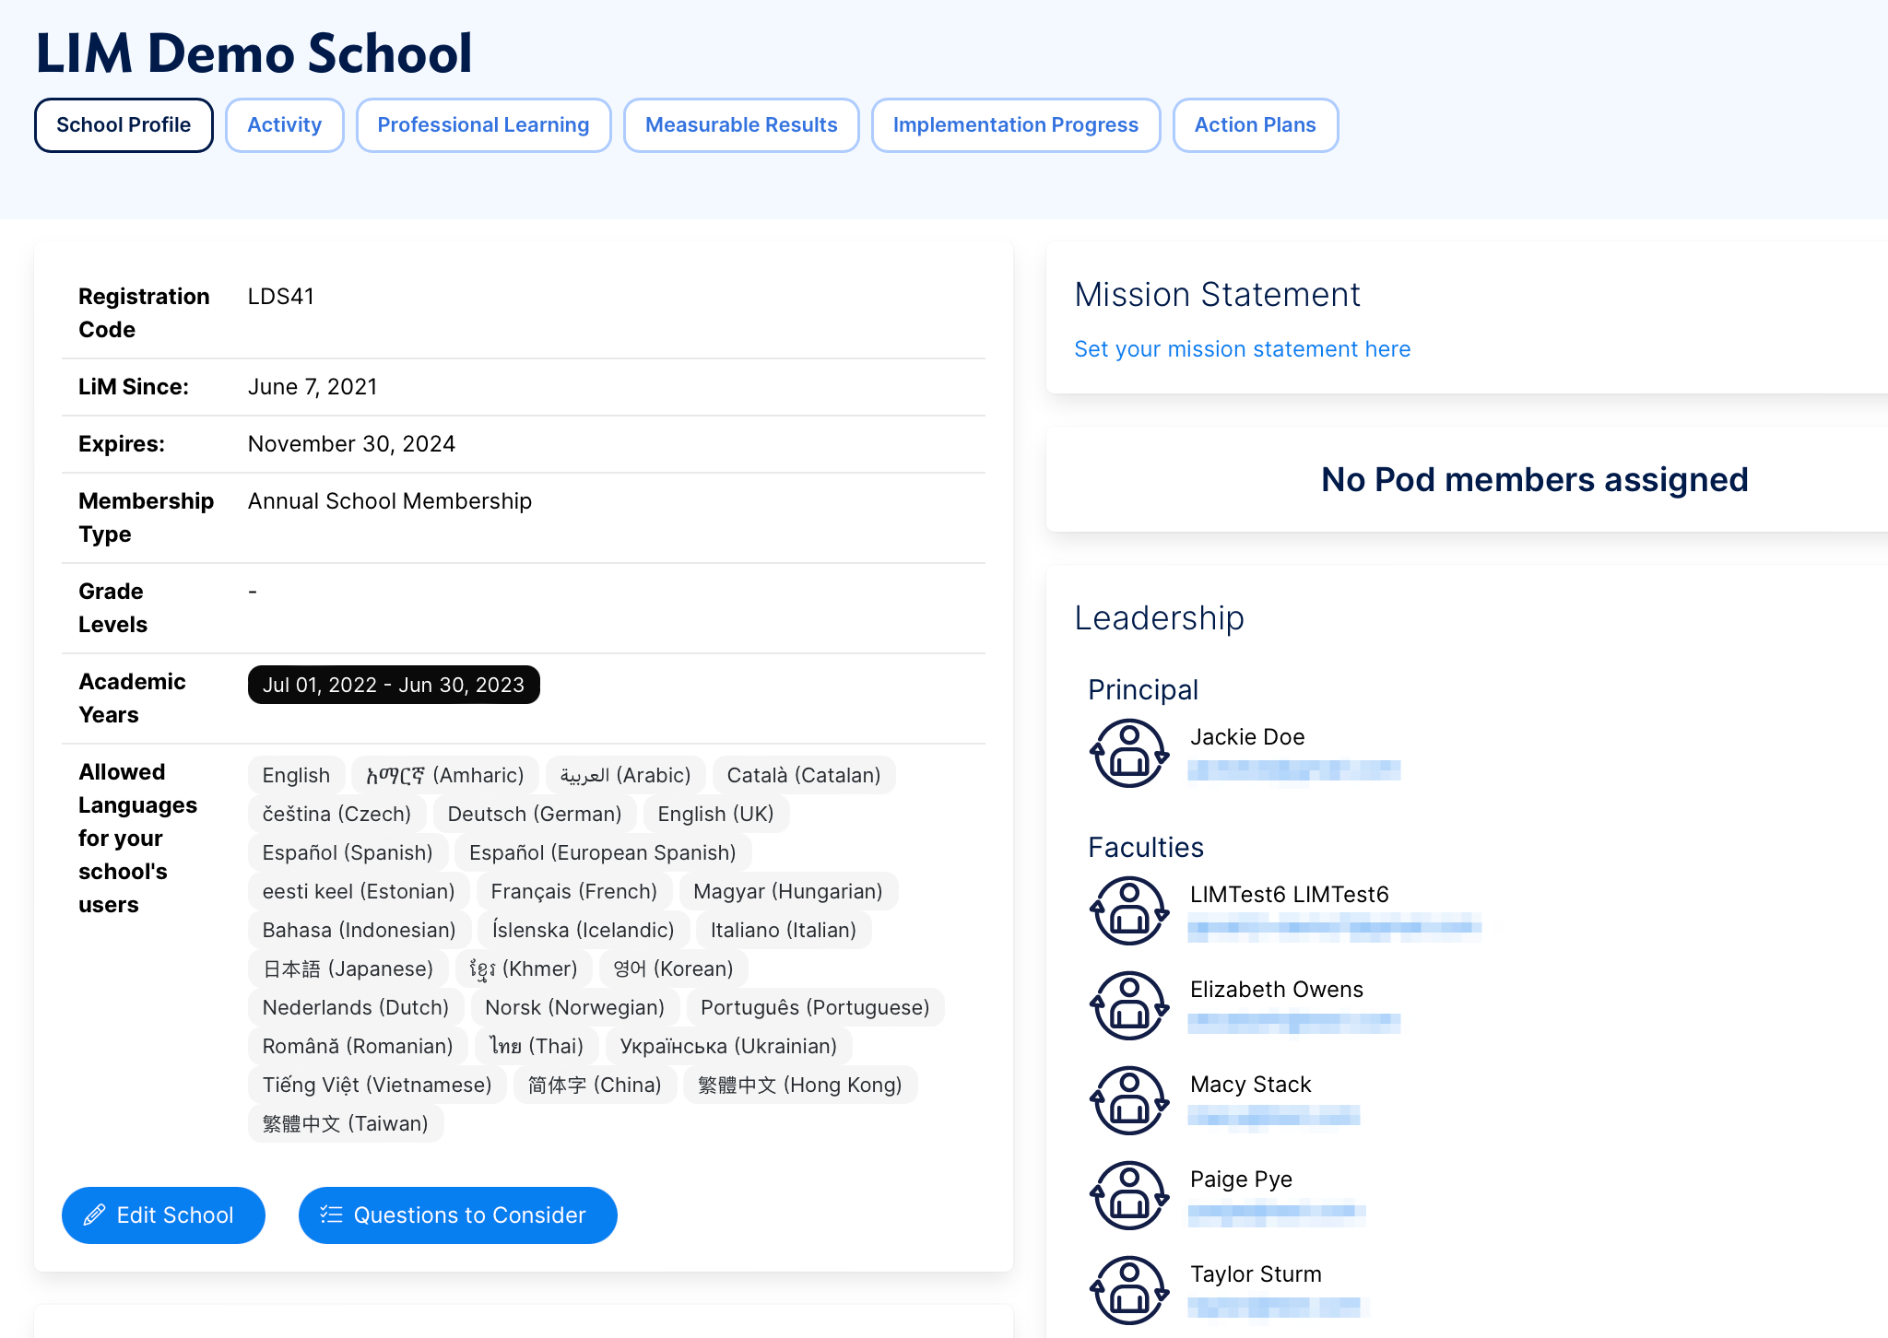Viewport: 1888px width, 1338px height.
Task: Click Paige Pye's faculty avatar icon
Action: (1128, 1195)
